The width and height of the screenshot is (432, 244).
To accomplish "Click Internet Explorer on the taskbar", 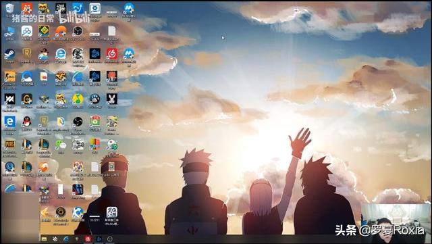I will pos(66,239).
